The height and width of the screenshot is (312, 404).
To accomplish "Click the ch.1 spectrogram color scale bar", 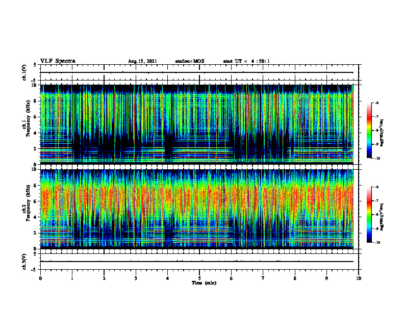I will (x=369, y=131).
